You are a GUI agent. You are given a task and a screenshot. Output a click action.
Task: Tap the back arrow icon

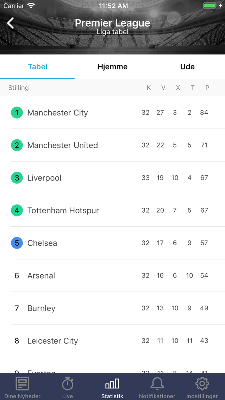click(11, 23)
